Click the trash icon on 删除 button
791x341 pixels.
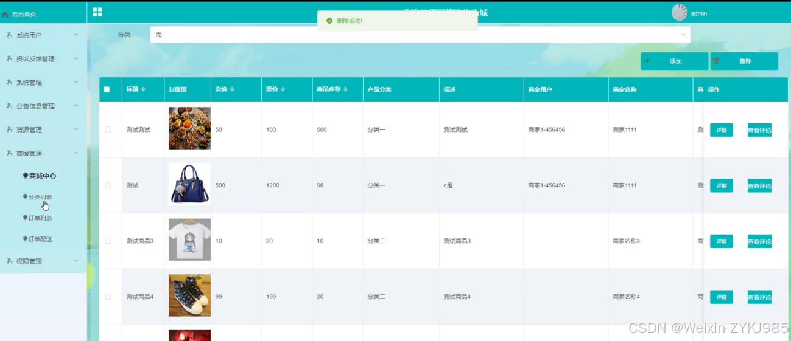(x=716, y=61)
